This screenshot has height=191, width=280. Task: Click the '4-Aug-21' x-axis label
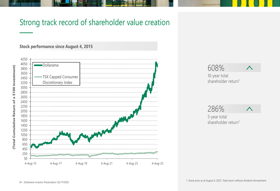tap(107, 163)
